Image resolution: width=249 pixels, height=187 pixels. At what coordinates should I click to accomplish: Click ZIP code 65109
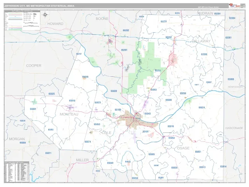[x=118, y=110]
